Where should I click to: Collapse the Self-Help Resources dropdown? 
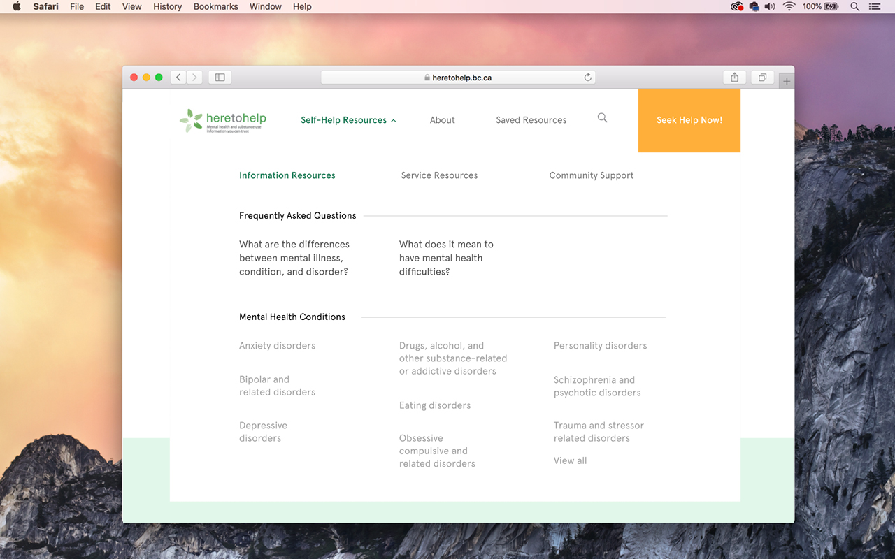(348, 120)
